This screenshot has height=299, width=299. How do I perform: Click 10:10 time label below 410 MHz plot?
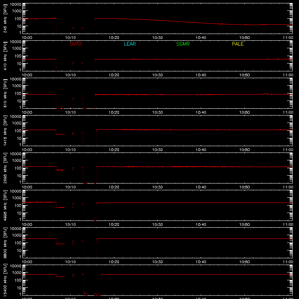click(x=70, y=75)
